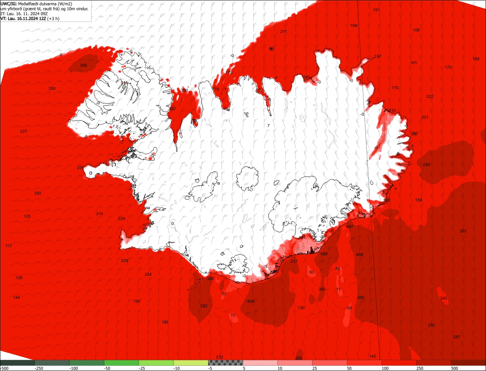Click the map value 408
The image size is (486, 371).
tap(251, 301)
